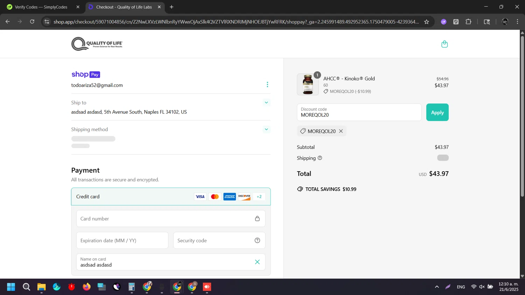Image resolution: width=525 pixels, height=295 pixels.
Task: Focus the Discount code field
Action: 359,112
